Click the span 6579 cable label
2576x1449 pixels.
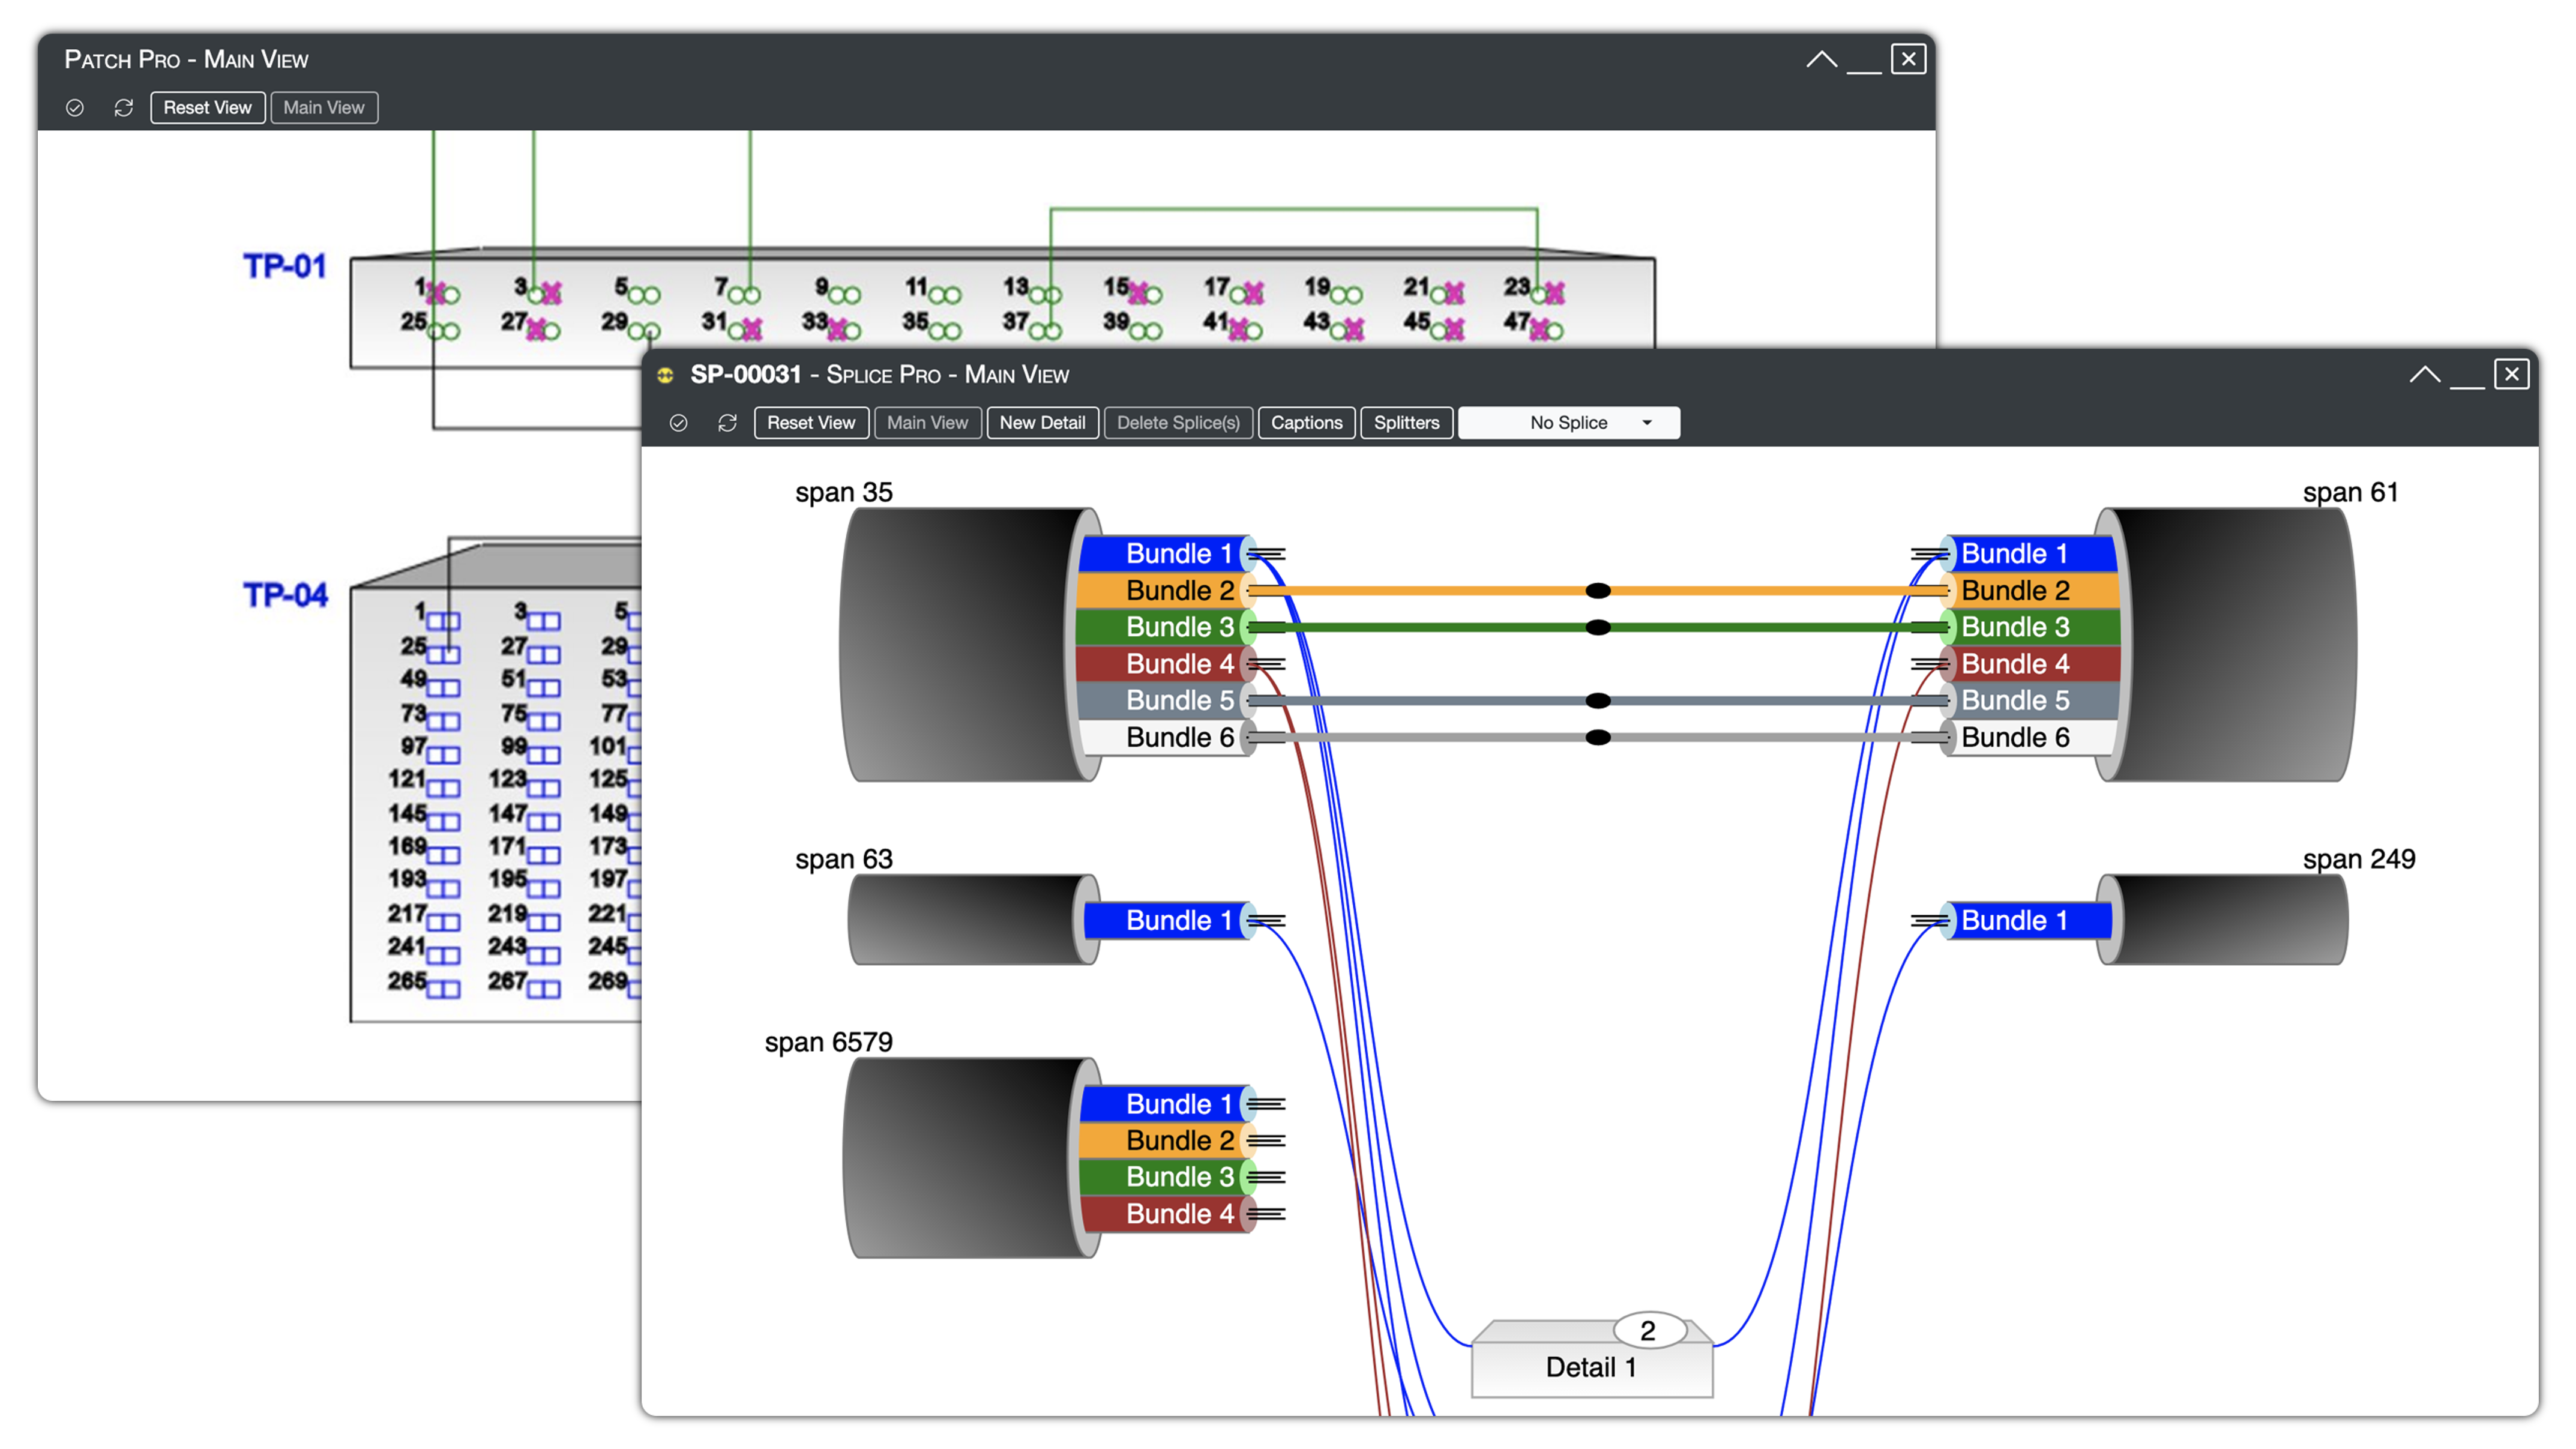click(x=829, y=1043)
